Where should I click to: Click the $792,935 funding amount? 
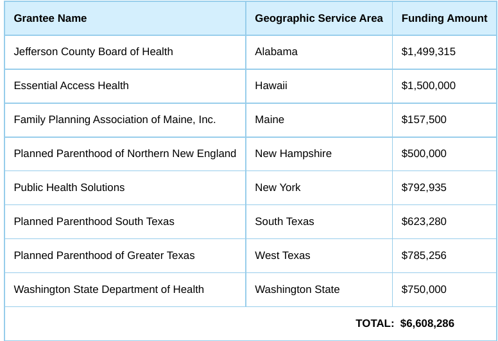[424, 187]
